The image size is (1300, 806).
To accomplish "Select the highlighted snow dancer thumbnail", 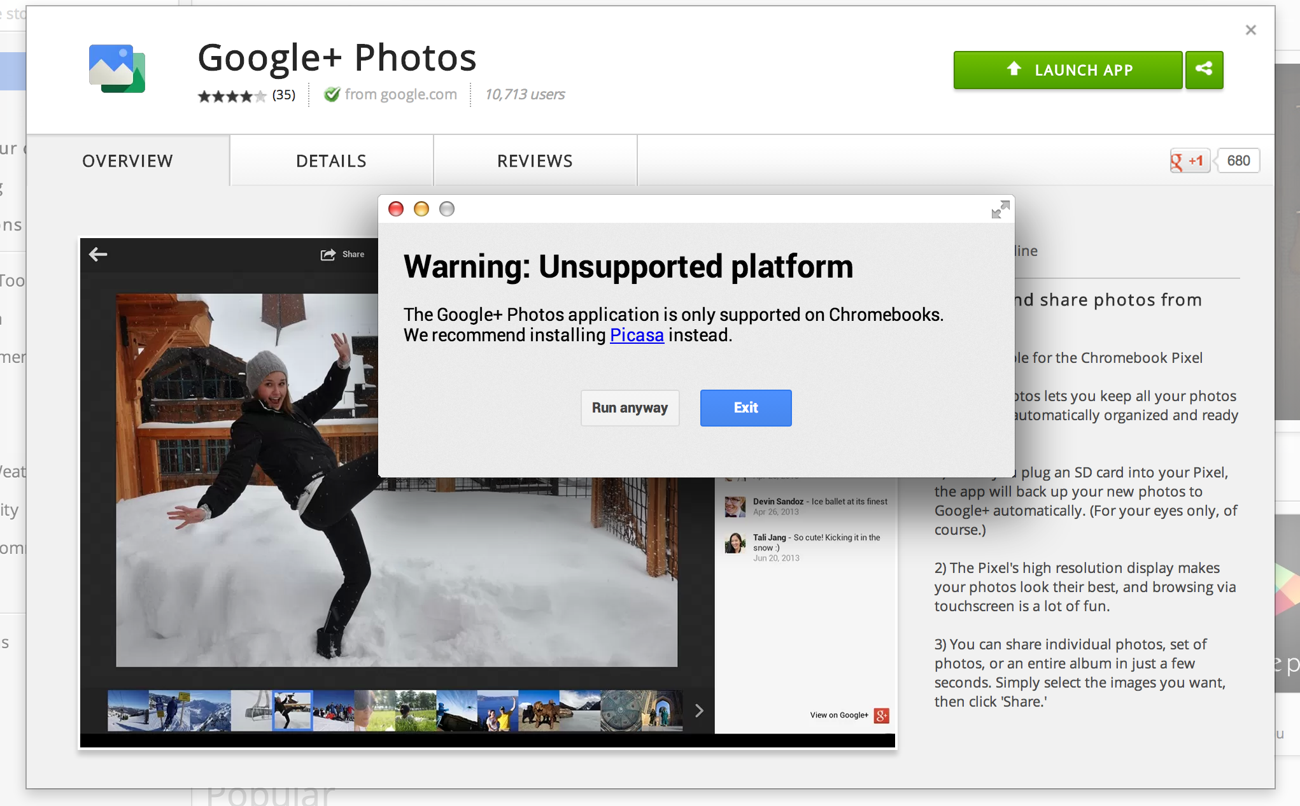I will coord(292,711).
